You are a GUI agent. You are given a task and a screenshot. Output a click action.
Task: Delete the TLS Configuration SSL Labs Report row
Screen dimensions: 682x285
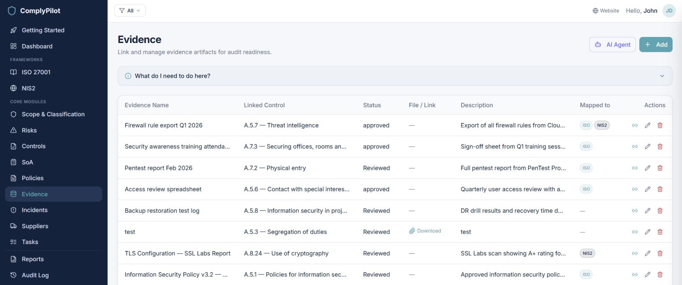[660, 253]
